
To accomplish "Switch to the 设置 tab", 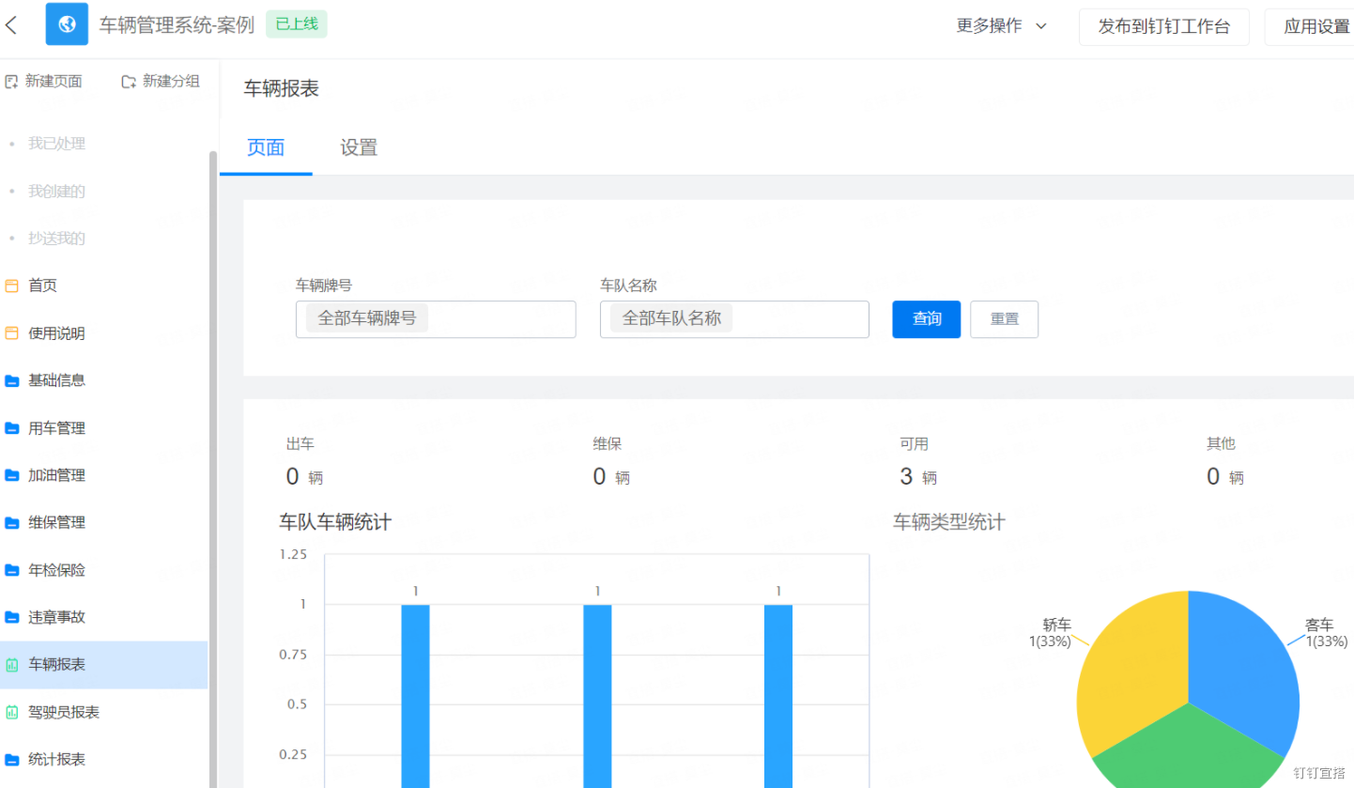I will 359,147.
